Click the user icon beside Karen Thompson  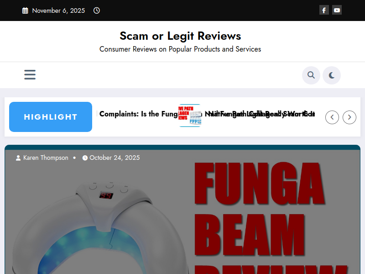(x=18, y=158)
